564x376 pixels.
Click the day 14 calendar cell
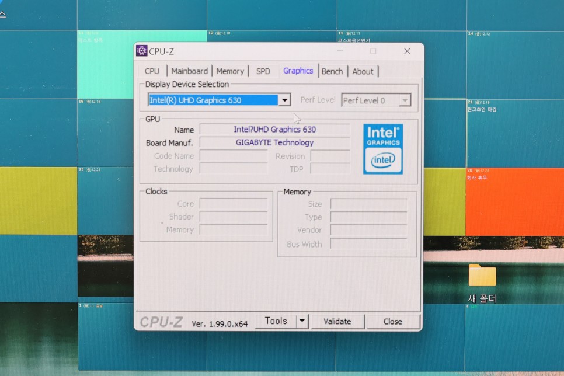515,65
